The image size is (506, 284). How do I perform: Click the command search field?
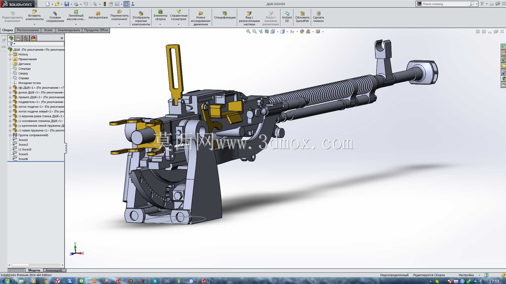pos(445,4)
